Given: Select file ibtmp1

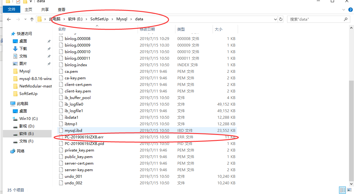Looking at the screenshot, I should [x=71, y=124].
